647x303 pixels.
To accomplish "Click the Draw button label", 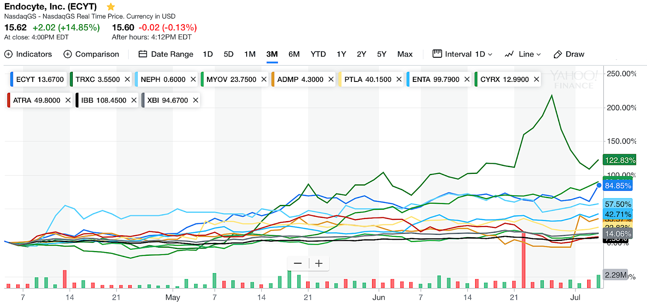I will click(x=575, y=54).
